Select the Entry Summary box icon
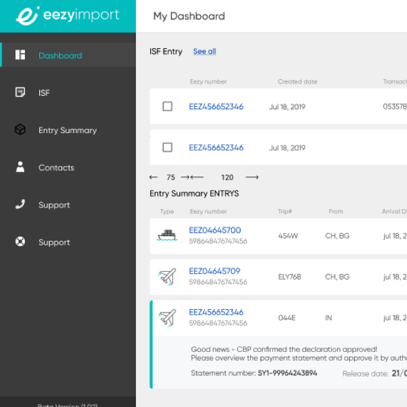 click(x=20, y=129)
